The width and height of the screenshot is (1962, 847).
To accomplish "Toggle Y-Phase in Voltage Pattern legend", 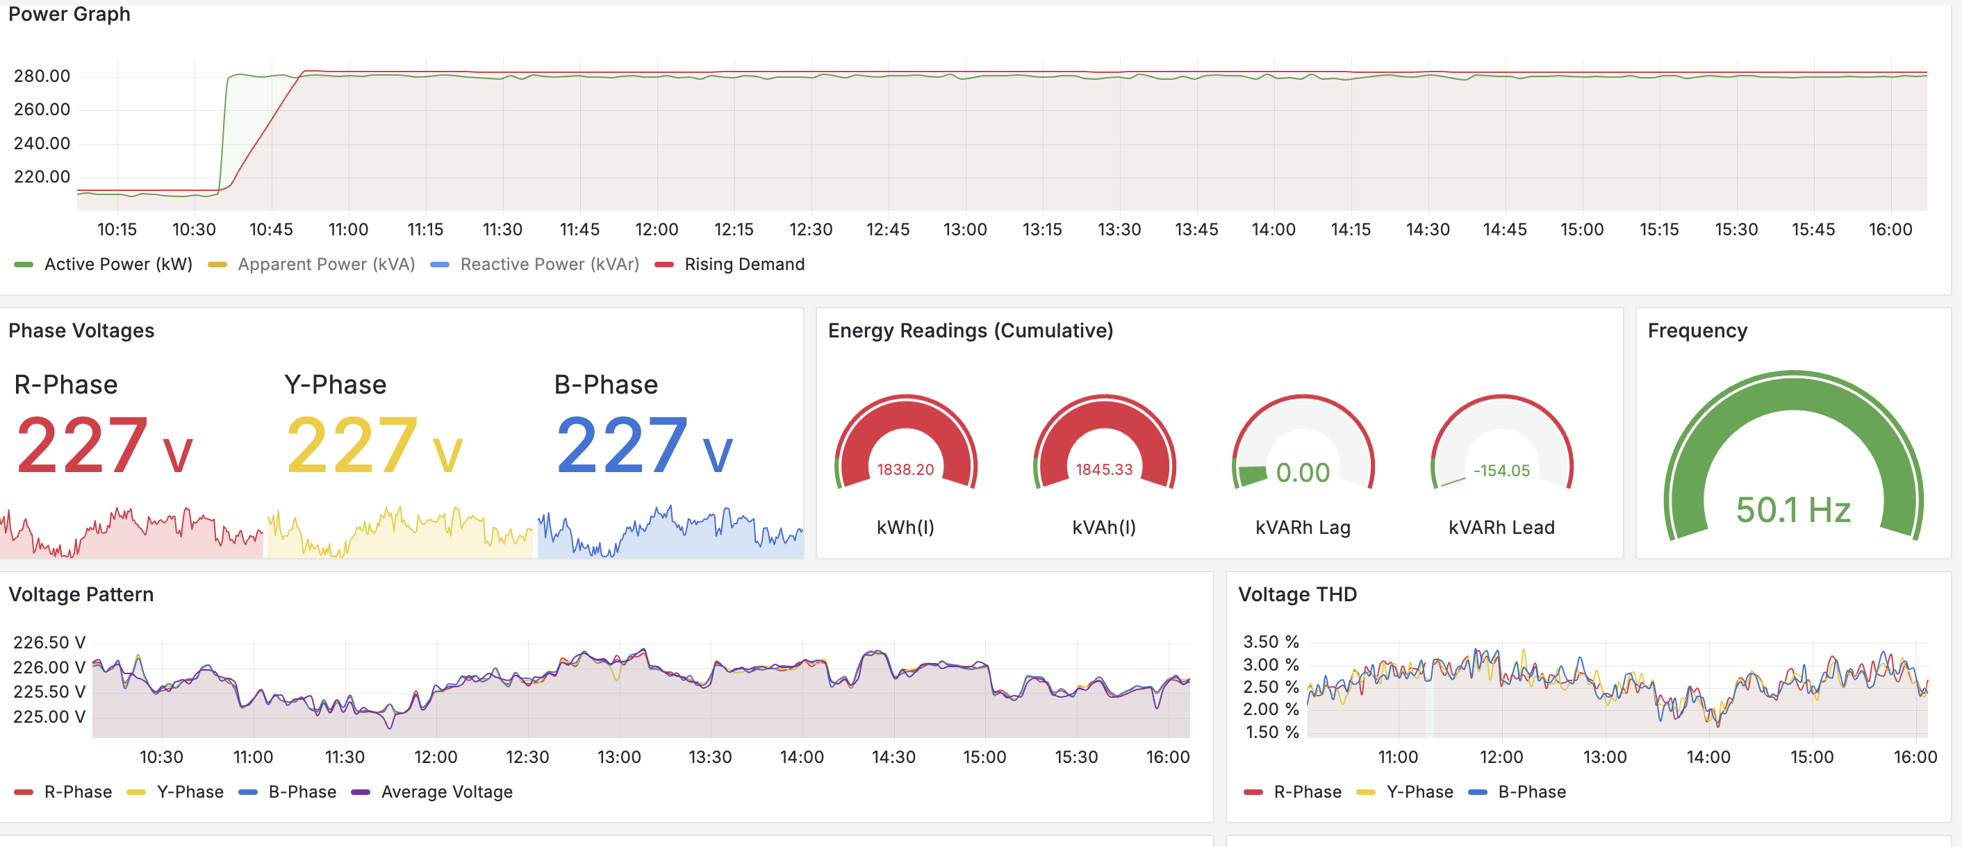I will coord(190,792).
